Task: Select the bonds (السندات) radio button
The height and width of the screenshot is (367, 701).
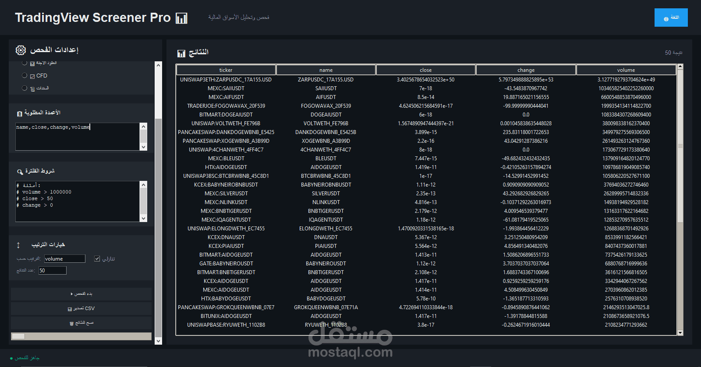Action: pyautogui.click(x=25, y=88)
